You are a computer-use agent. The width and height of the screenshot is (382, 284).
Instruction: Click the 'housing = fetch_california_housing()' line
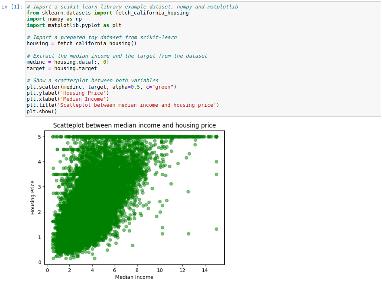tap(81, 44)
